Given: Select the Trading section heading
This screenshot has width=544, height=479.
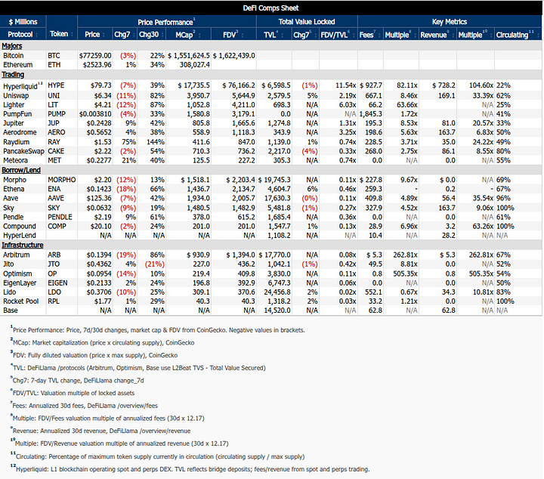Looking at the screenshot, I should pos(13,75).
